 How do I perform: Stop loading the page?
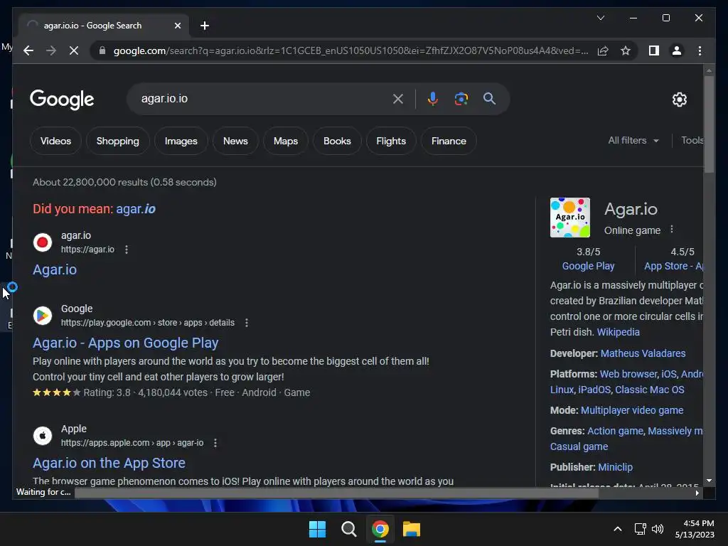74,50
